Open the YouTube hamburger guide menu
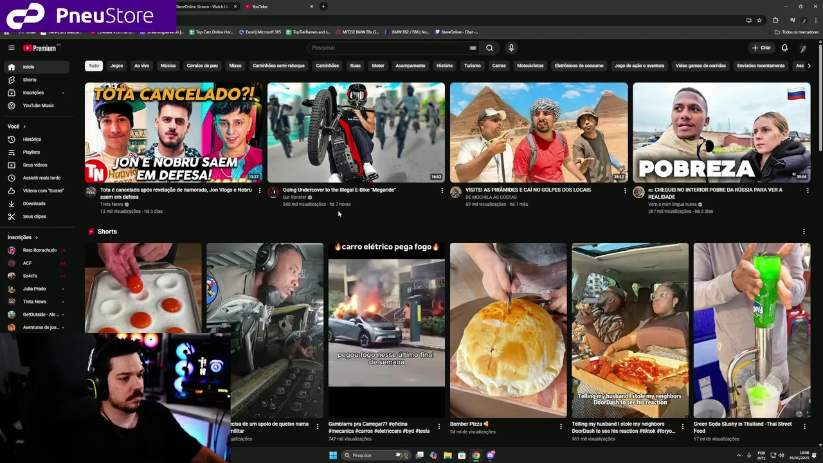The height and width of the screenshot is (463, 823). (x=12, y=48)
